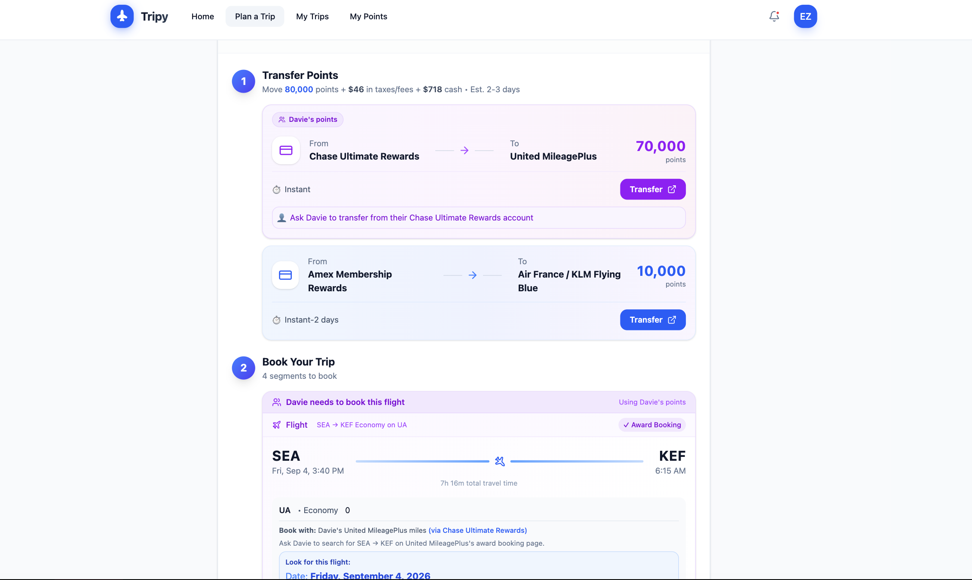The image size is (972, 580).
Task: Click the airplane icon beside Flight label
Action: pos(277,425)
